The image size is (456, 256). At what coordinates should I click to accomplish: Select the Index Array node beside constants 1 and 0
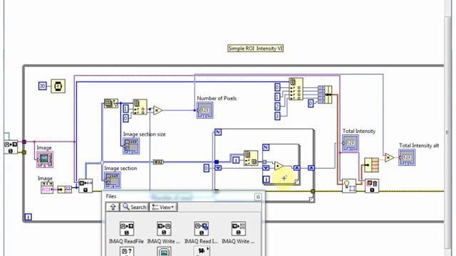tap(140, 107)
